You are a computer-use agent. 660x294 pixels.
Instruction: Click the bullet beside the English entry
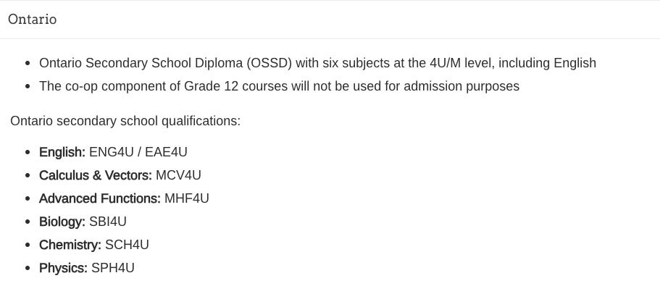(x=28, y=152)
